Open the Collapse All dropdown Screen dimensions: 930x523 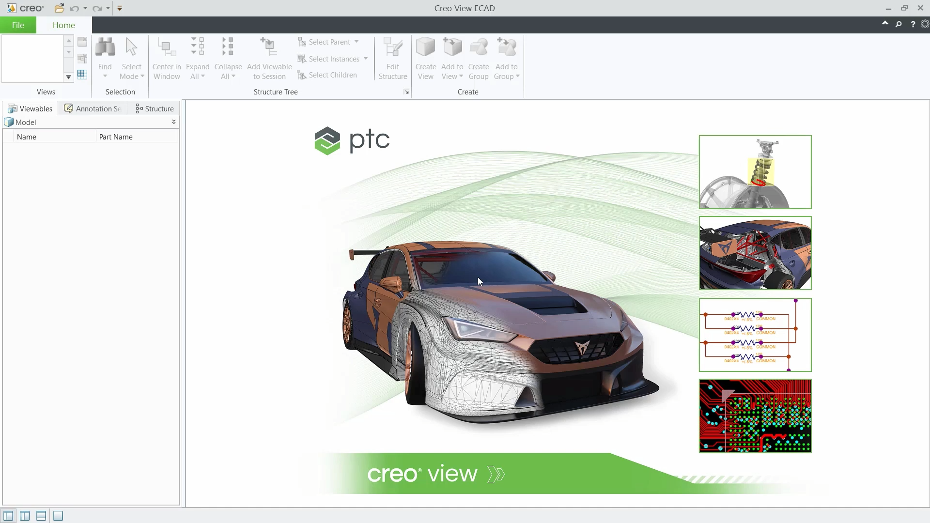coord(233,76)
